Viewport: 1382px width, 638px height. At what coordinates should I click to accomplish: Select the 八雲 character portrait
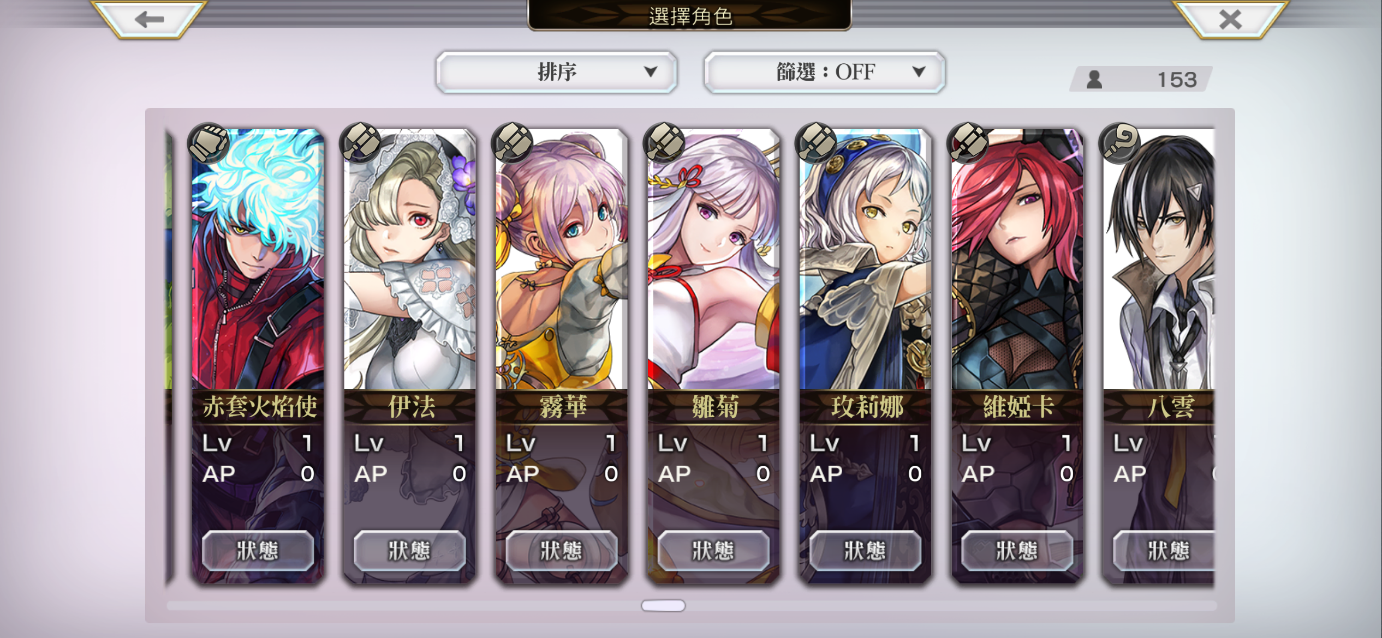tap(1159, 259)
